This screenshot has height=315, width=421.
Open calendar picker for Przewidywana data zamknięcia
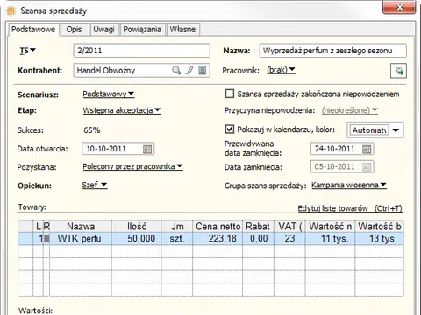(367, 149)
